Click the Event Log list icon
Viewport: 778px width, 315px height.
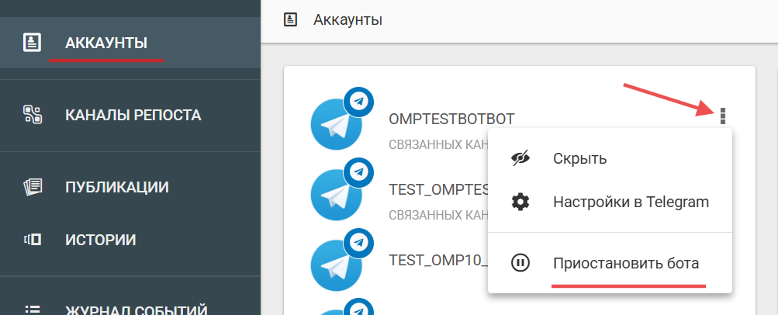pyautogui.click(x=32, y=310)
